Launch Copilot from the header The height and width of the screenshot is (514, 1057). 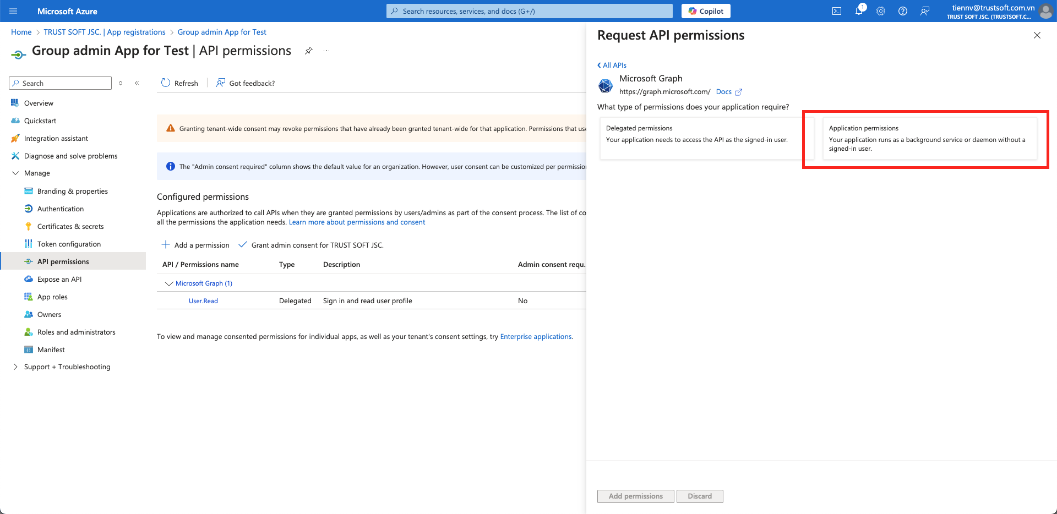coord(705,11)
